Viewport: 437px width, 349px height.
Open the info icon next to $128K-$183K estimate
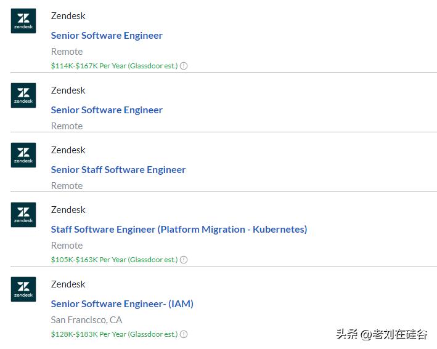[x=184, y=334]
